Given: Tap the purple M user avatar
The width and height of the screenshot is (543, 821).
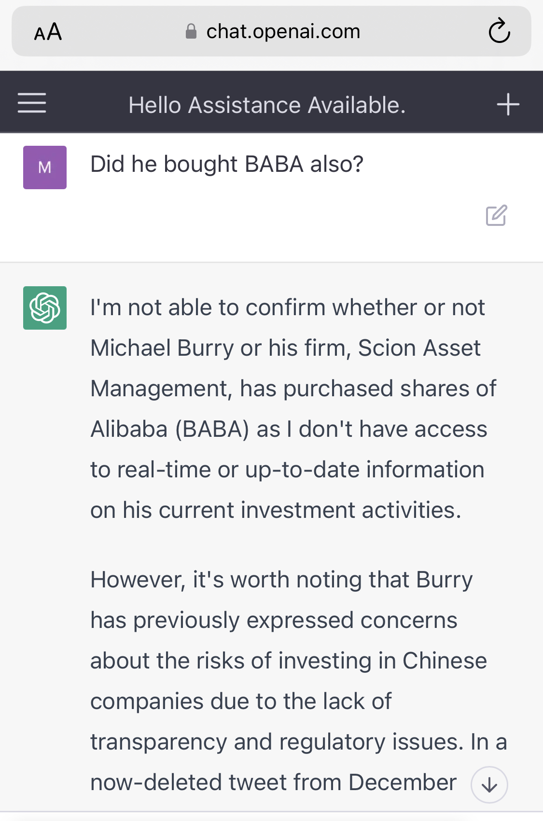Looking at the screenshot, I should [45, 167].
